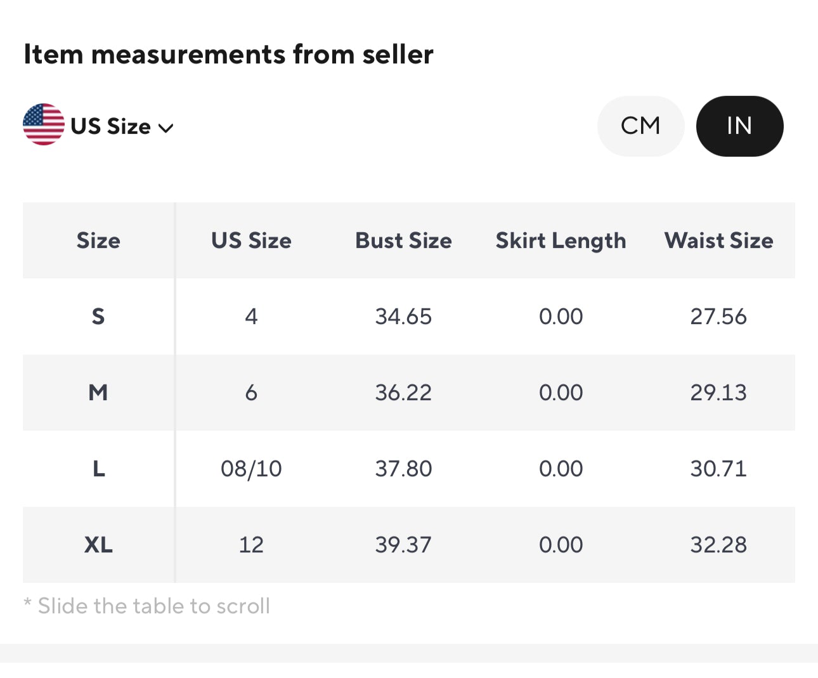818x678 pixels.
Task: Click the US Size column header
Action: pyautogui.click(x=251, y=241)
